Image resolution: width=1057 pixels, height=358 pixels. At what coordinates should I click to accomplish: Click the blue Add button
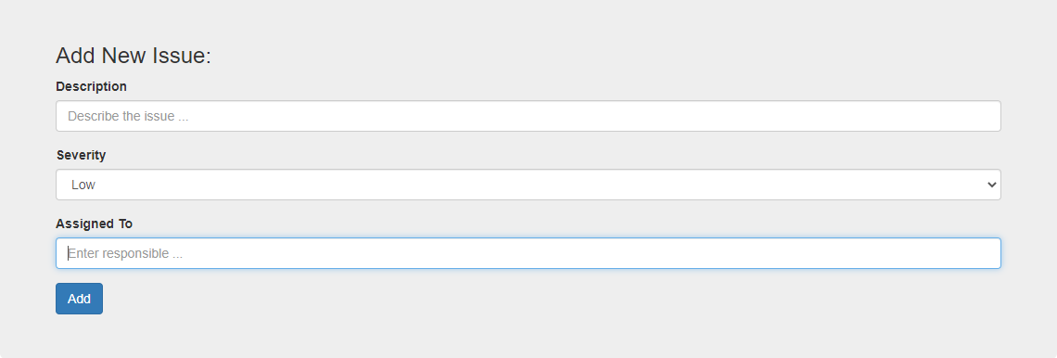[x=79, y=299]
